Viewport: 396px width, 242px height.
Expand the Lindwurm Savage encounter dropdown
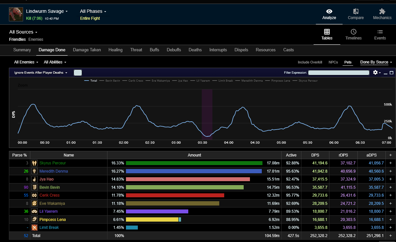tap(47, 11)
